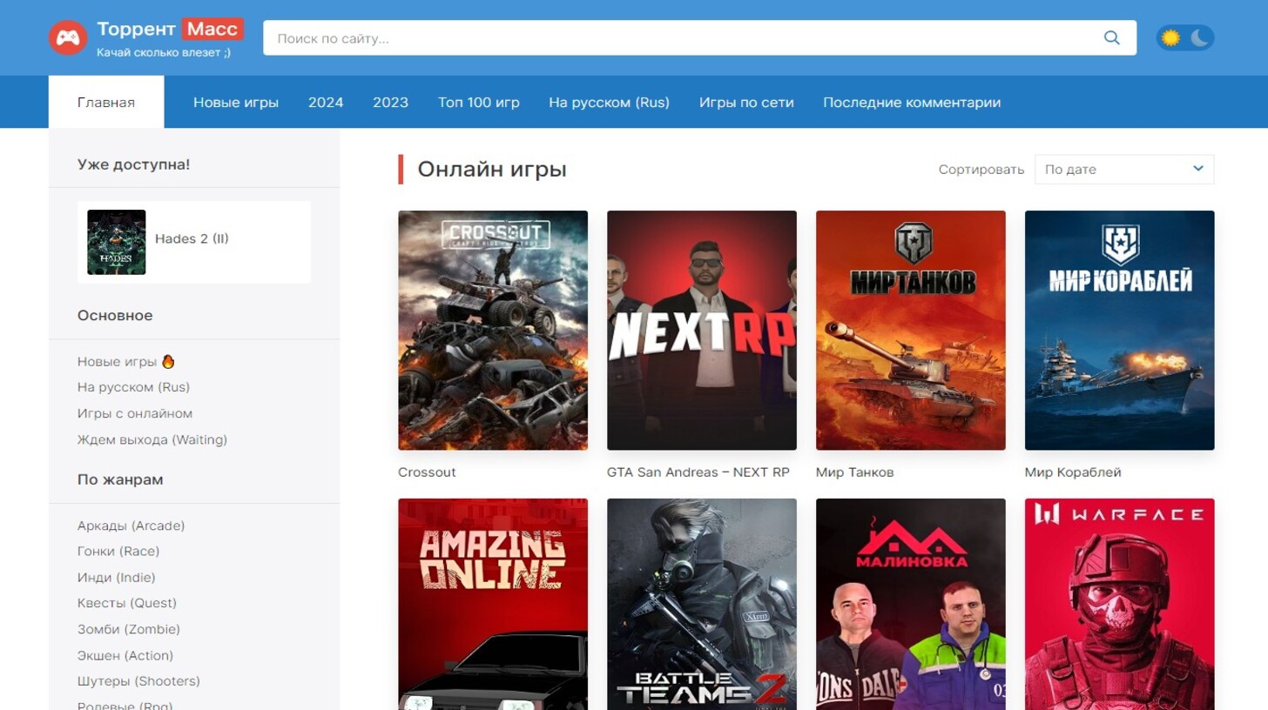1268x710 pixels.
Task: Click the Crossout game cover
Action: click(x=493, y=330)
